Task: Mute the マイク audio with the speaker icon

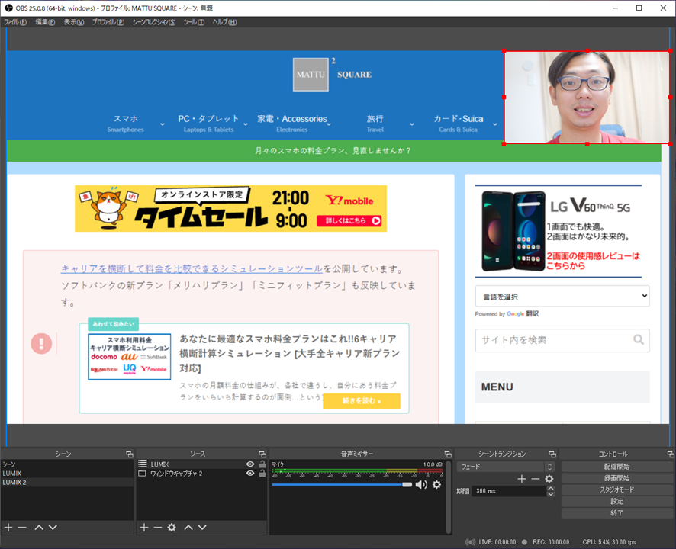Action: pos(421,485)
